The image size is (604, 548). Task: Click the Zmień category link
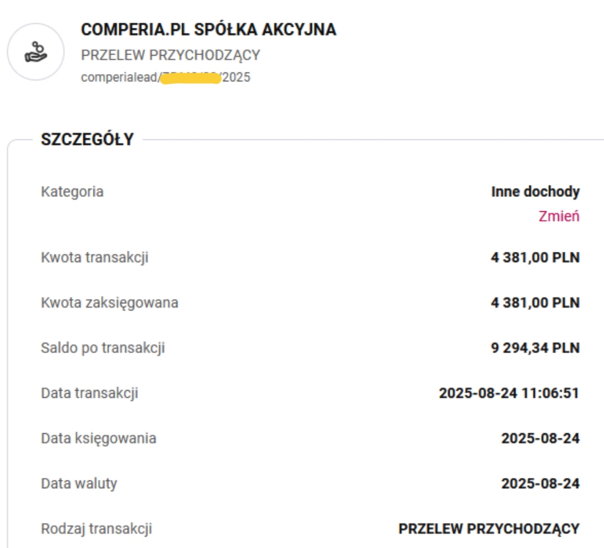tap(559, 217)
